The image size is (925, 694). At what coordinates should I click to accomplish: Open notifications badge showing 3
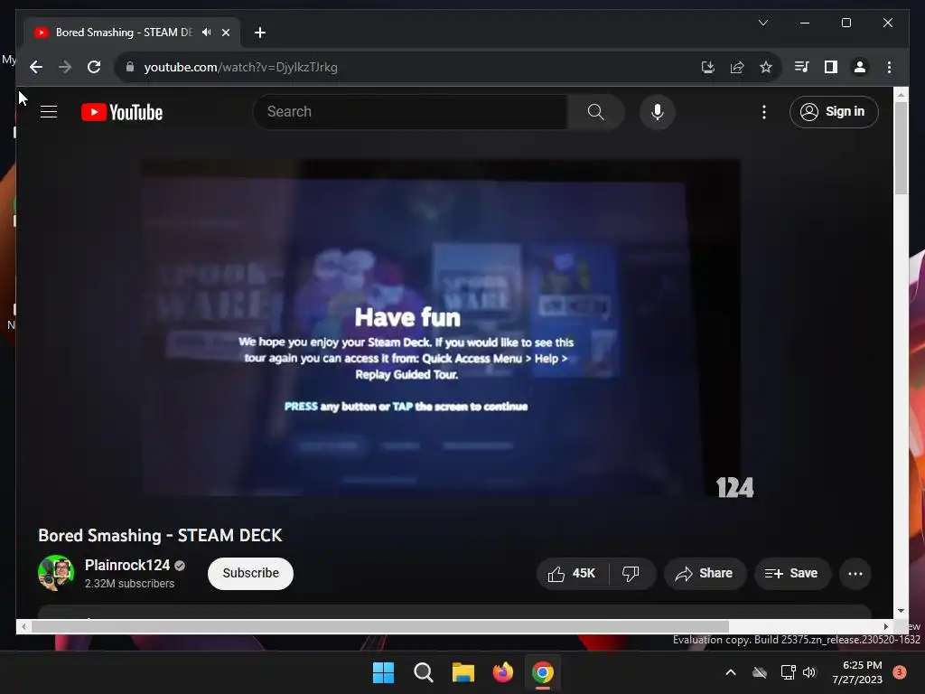(900, 672)
